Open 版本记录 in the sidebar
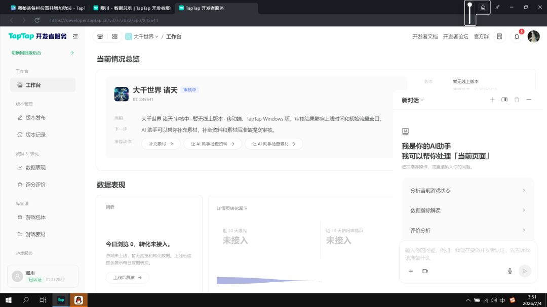 point(43,135)
